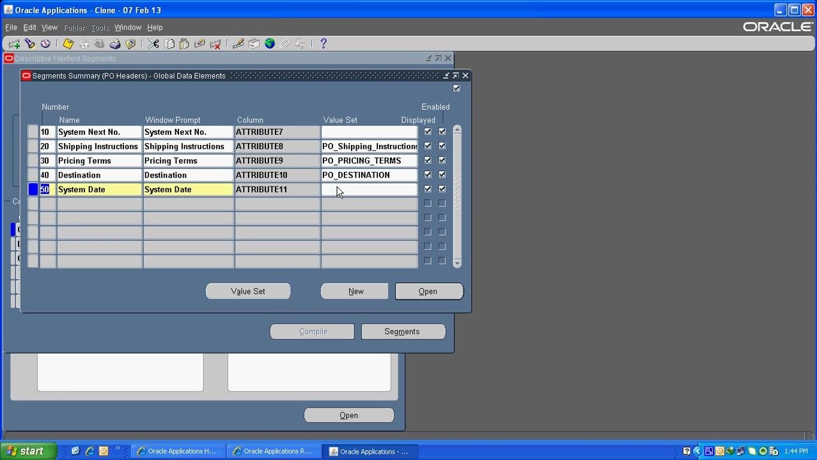
Task: Toggle Displayed checkbox for Shipping Instructions
Action: tap(428, 146)
